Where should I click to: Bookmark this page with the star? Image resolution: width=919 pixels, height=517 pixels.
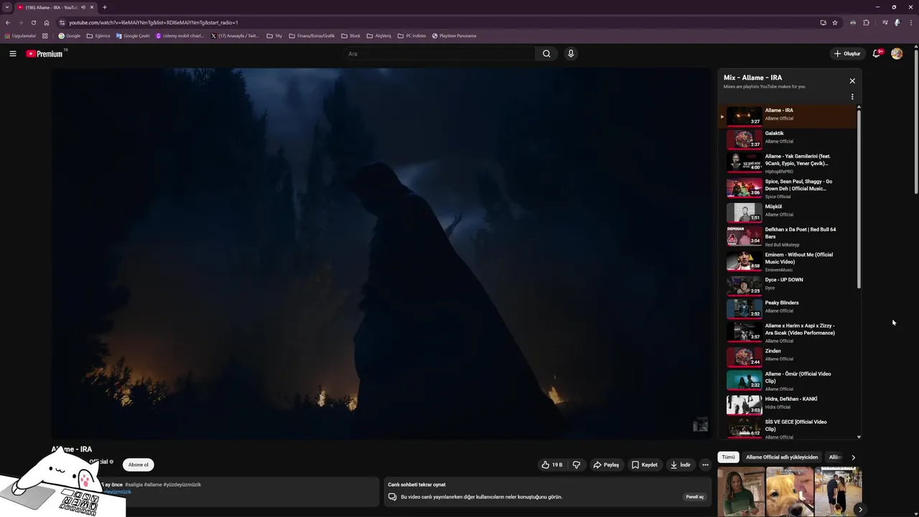point(835,22)
